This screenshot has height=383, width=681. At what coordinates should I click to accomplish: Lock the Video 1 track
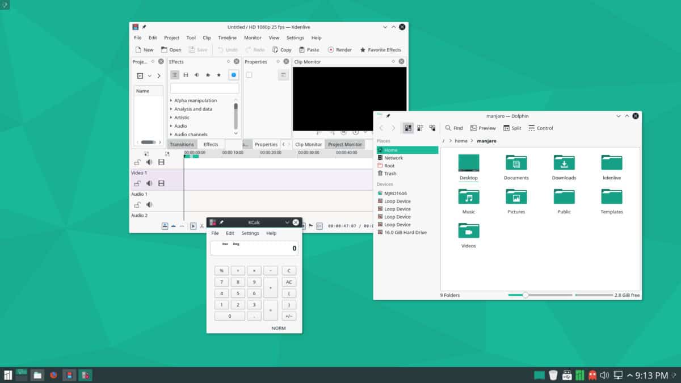point(136,183)
